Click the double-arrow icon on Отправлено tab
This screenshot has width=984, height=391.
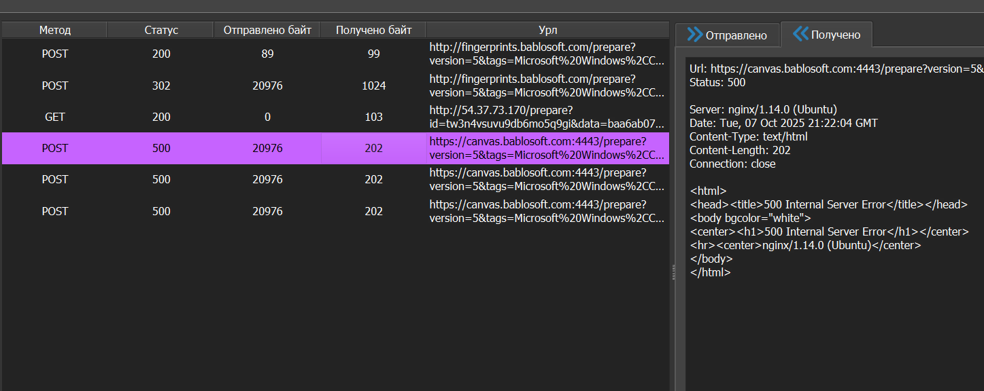click(694, 35)
